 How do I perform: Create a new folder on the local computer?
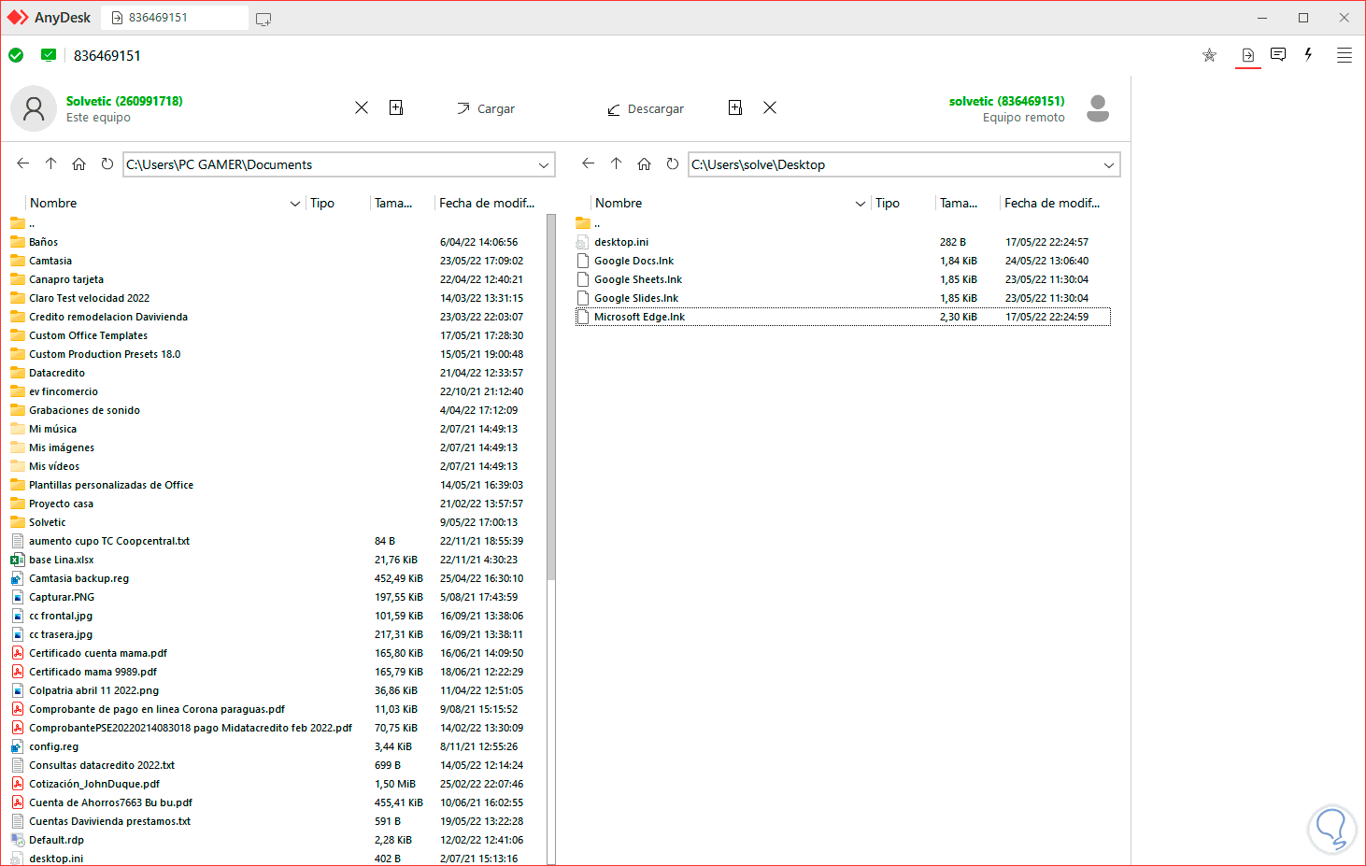pyautogui.click(x=396, y=107)
